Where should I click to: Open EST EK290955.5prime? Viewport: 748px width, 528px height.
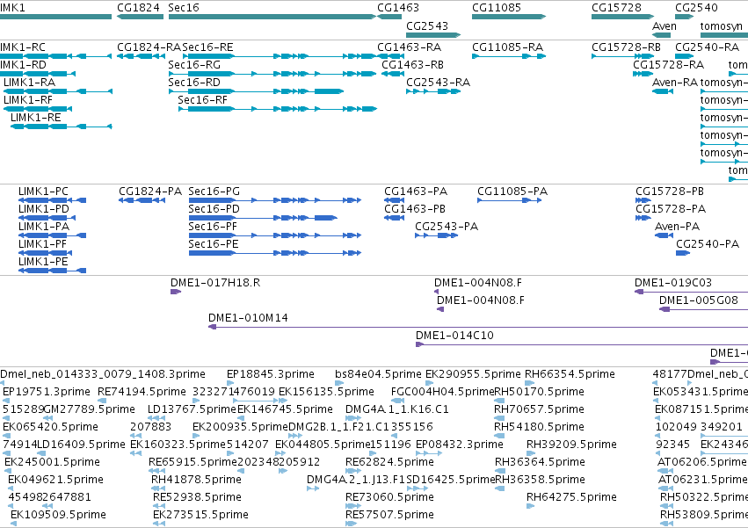pos(473,374)
